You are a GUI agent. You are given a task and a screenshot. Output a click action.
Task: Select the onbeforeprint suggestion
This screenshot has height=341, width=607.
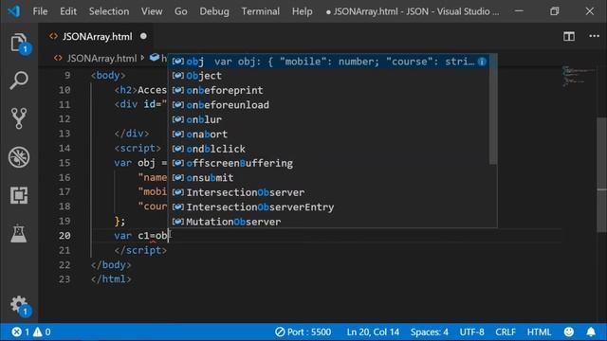click(x=328, y=91)
